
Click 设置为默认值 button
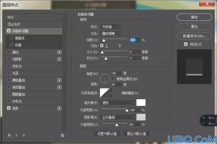107,134
